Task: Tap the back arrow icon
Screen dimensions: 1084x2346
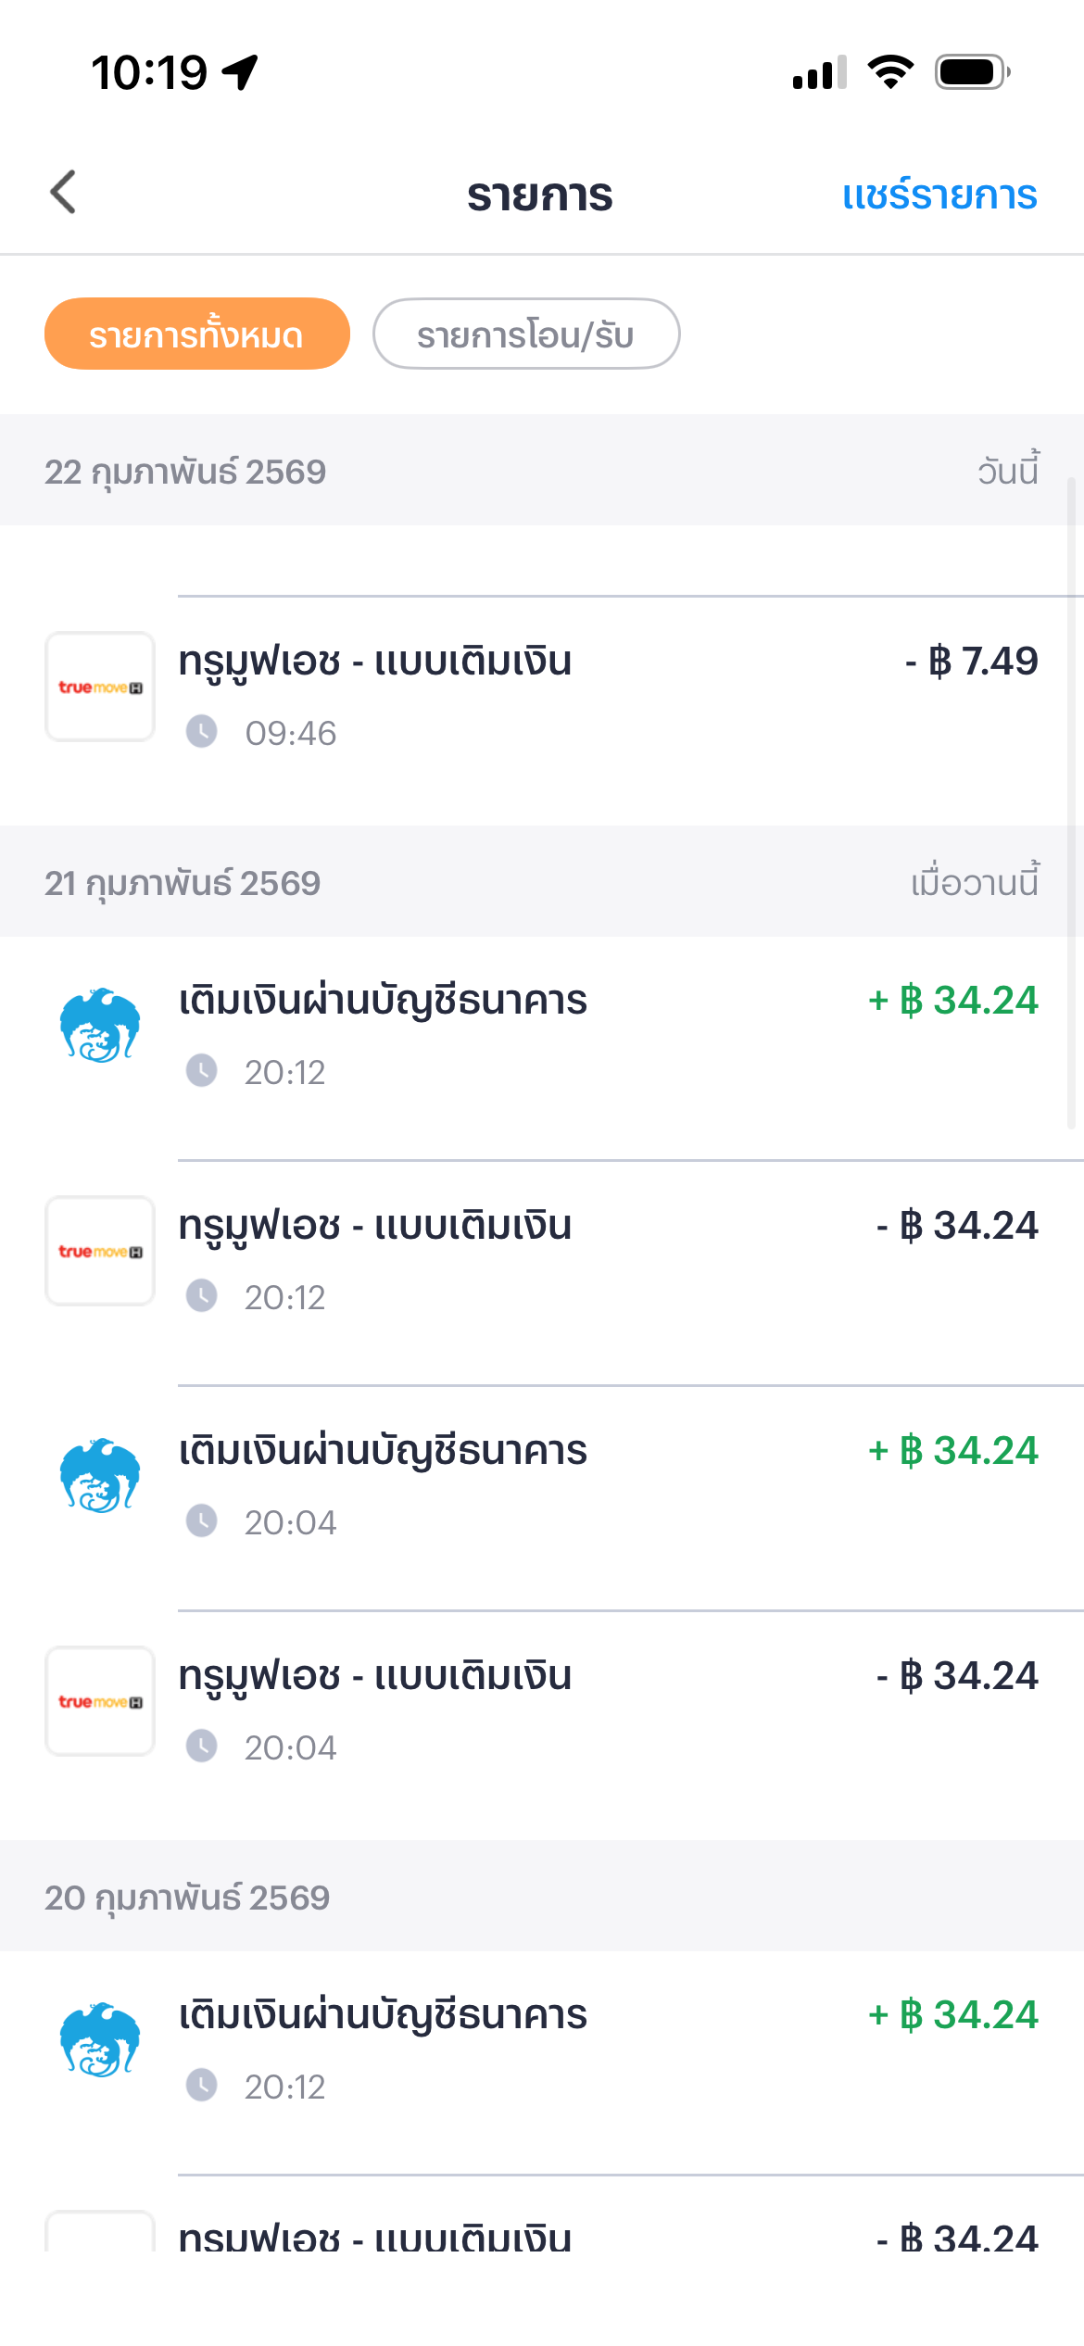Action: (63, 193)
